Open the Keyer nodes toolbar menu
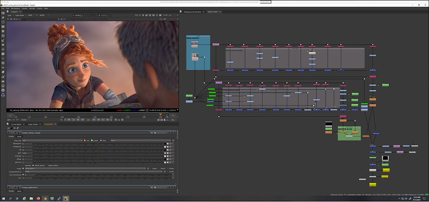Viewport: 430px width, 202px height. [x=3, y=41]
